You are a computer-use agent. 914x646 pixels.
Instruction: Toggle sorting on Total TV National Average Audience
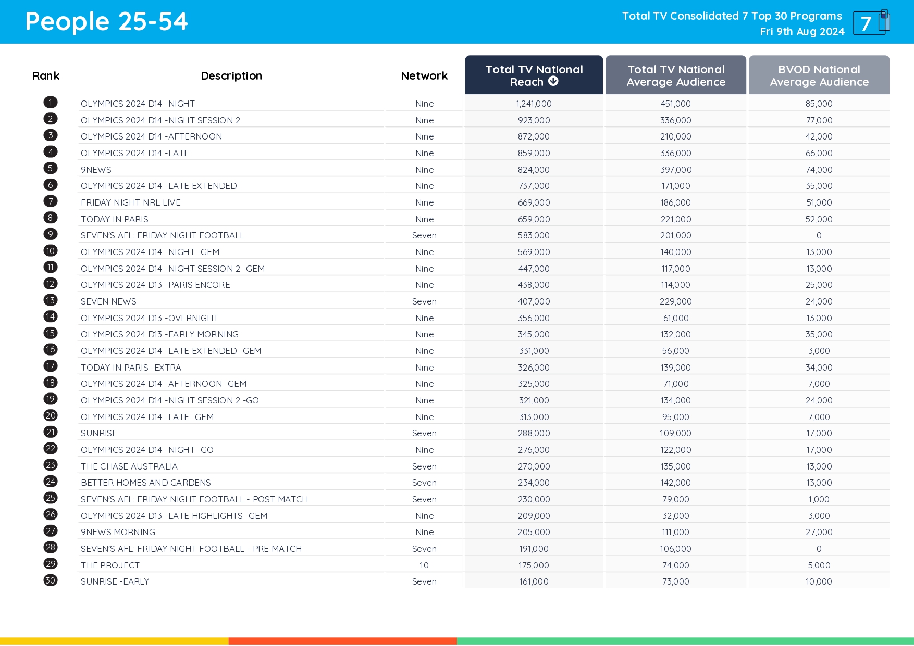[x=675, y=75]
